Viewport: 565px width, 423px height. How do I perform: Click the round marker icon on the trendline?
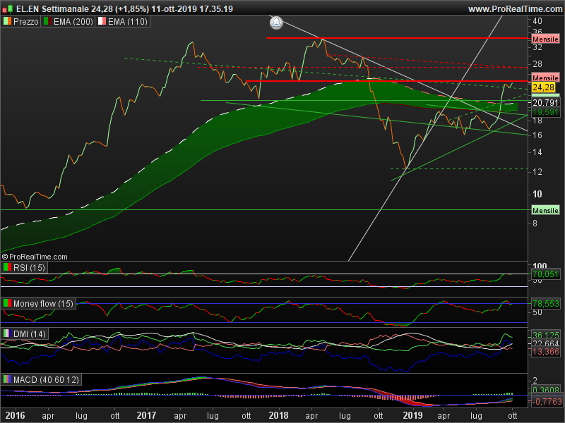[x=275, y=23]
